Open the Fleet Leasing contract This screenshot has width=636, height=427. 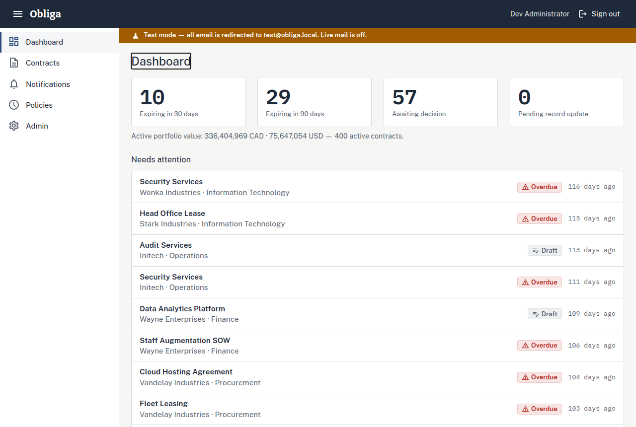378,409
